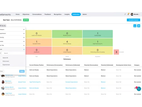The image size is (142, 107).
Task: Switch to the Feedback tab
Action: click(x=48, y=14)
